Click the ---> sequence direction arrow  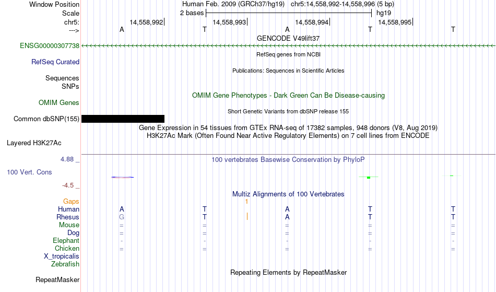(x=74, y=31)
